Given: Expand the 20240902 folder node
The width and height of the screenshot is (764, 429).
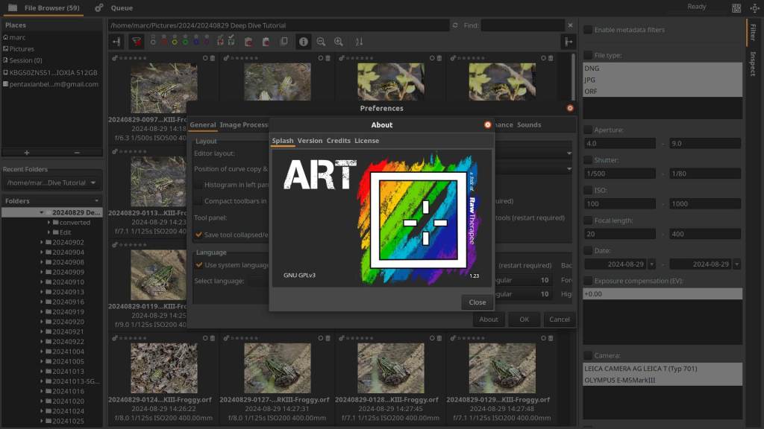Looking at the screenshot, I should pos(42,242).
